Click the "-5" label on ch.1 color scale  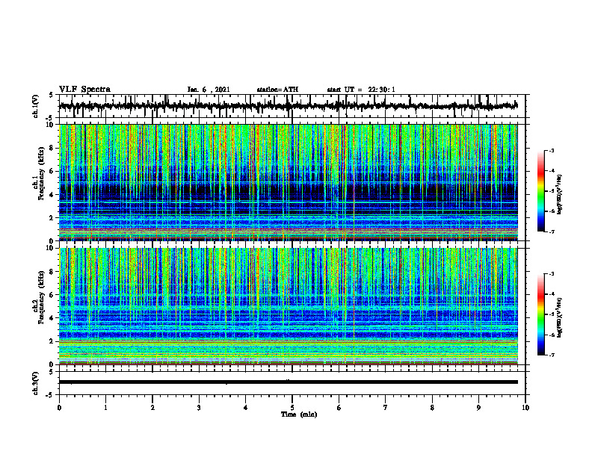pos(552,191)
